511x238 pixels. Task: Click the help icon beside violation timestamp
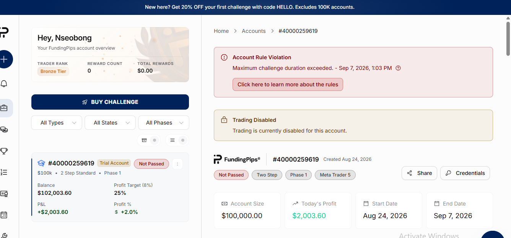coord(398,68)
